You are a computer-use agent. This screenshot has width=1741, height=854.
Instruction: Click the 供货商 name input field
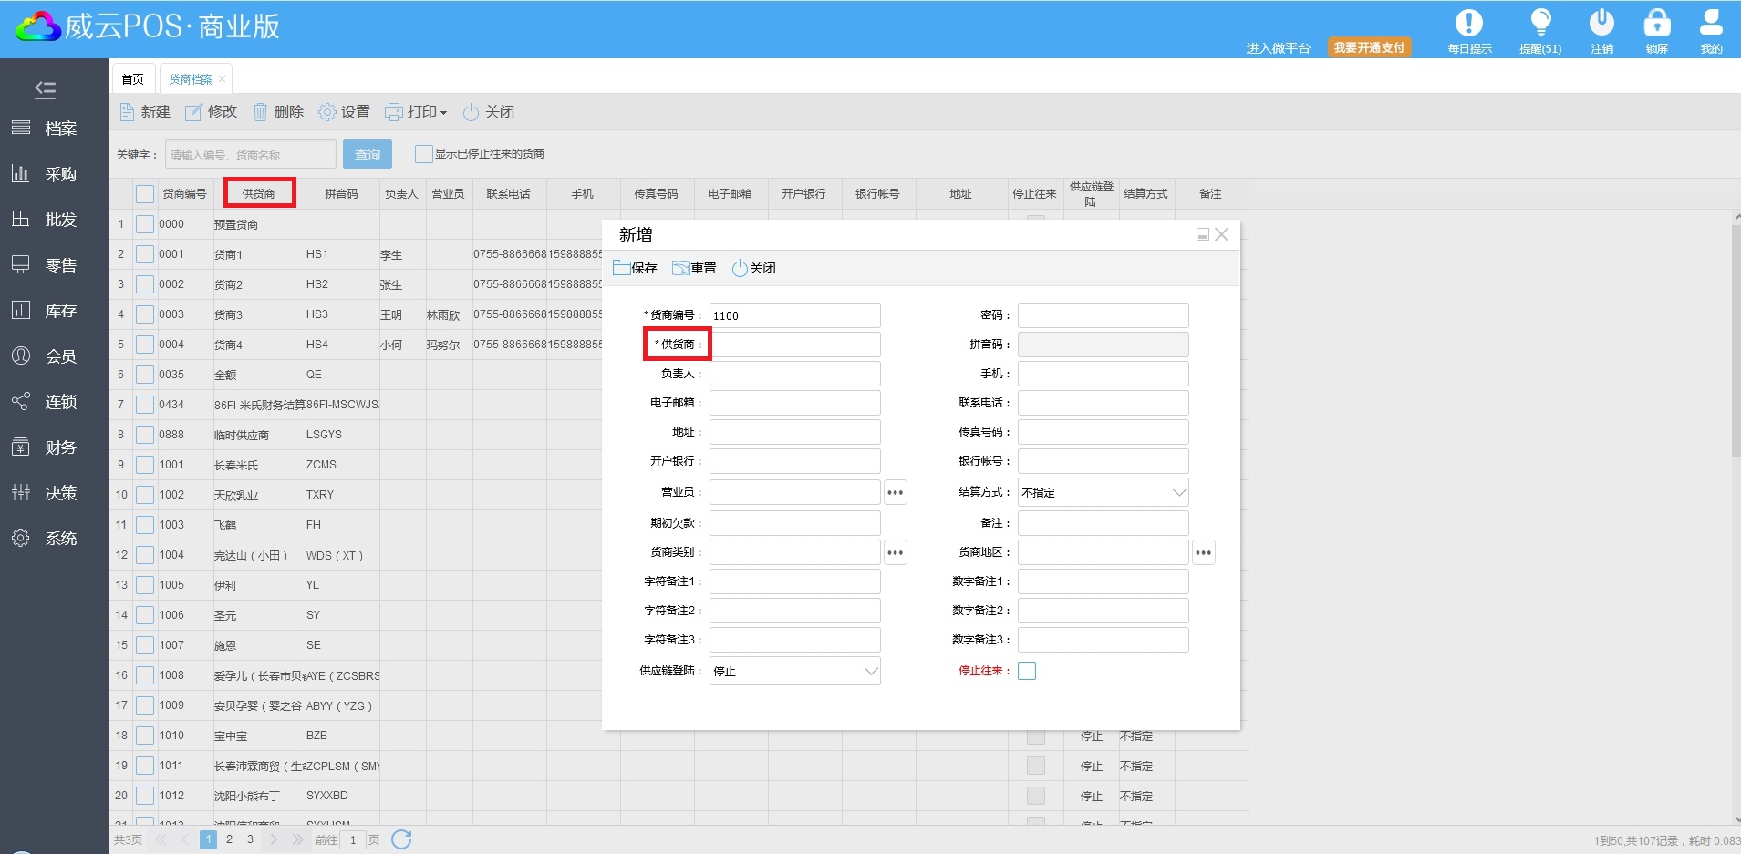(x=794, y=345)
